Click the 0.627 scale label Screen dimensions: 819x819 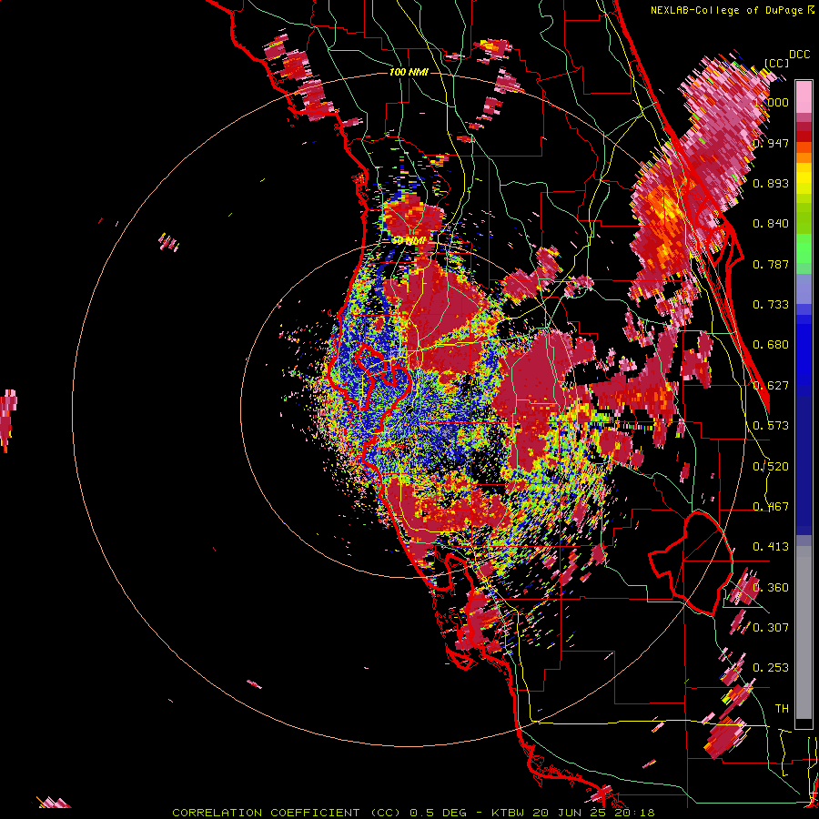(x=771, y=386)
